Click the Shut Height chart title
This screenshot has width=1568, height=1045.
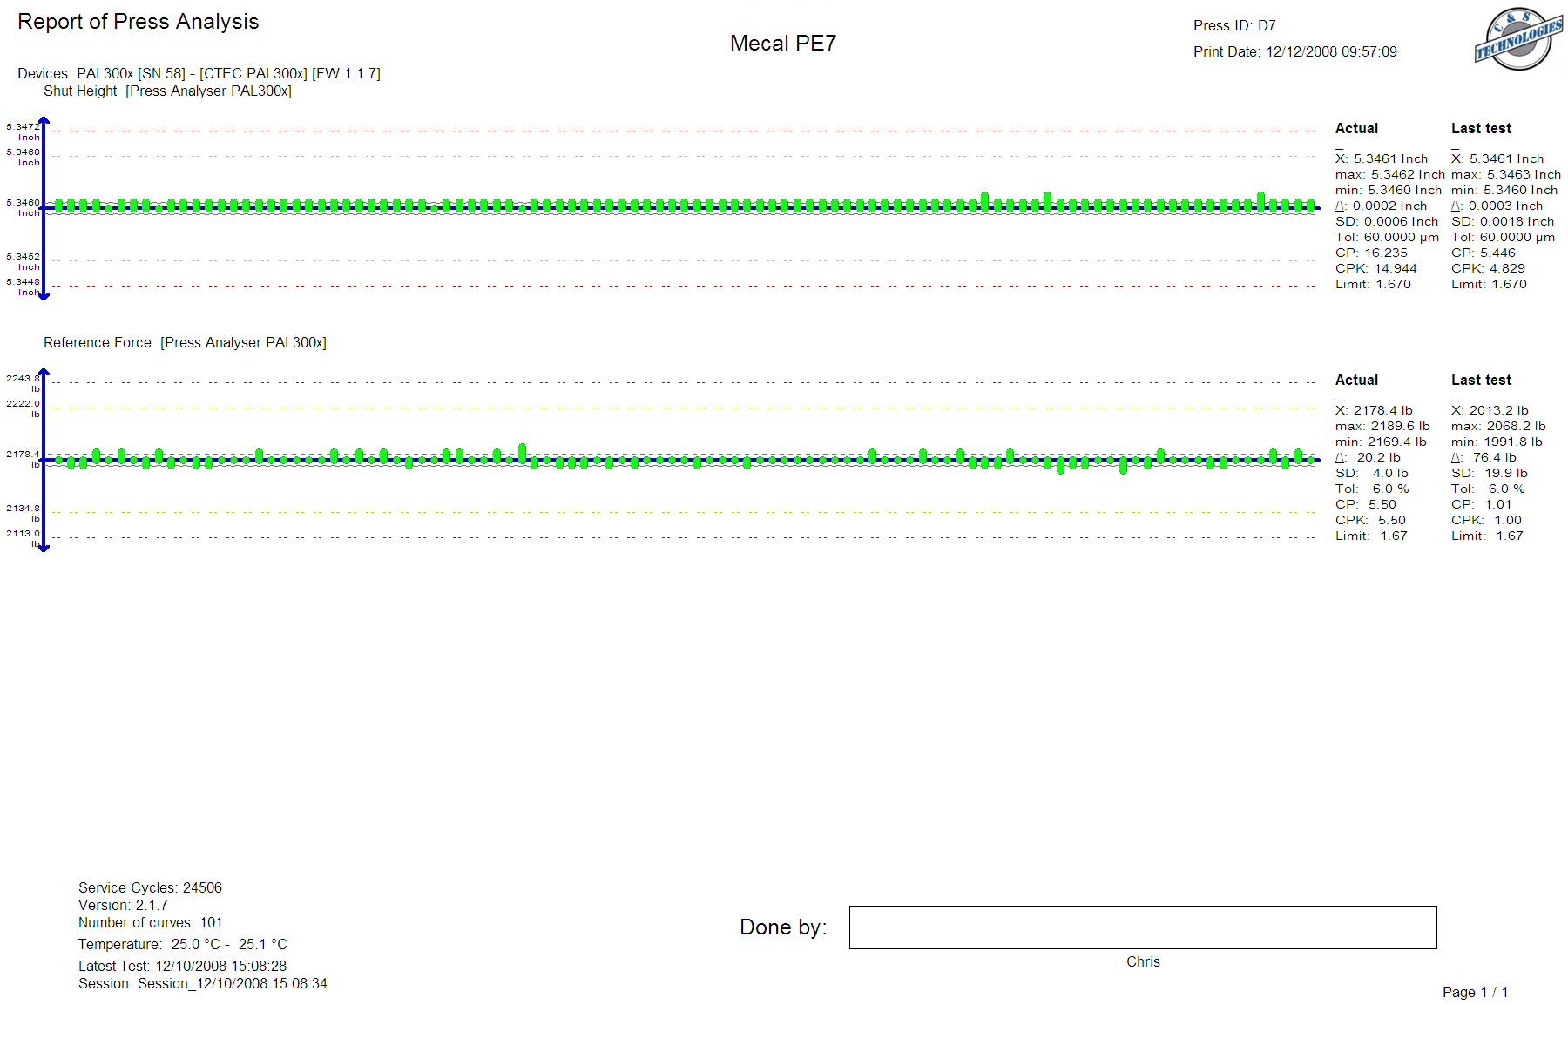pyautogui.click(x=167, y=91)
